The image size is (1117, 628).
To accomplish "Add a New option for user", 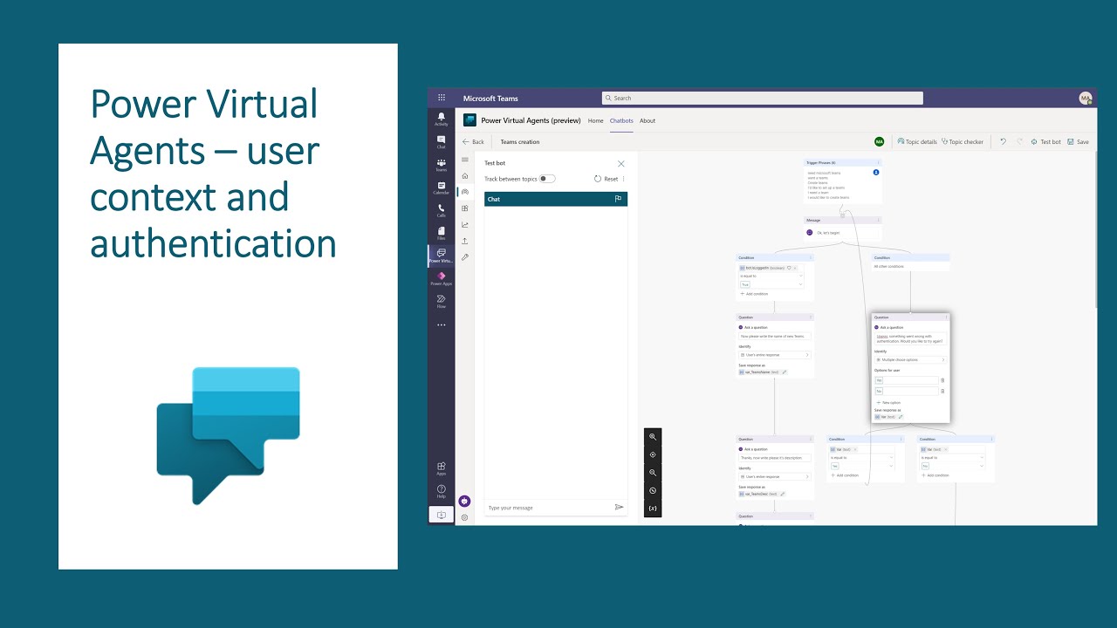I will [888, 402].
